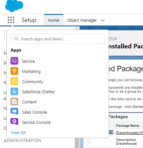This screenshot has height=148, width=143.
Task: Expand the Object Manager dropdown chevron
Action: tap(103, 20)
